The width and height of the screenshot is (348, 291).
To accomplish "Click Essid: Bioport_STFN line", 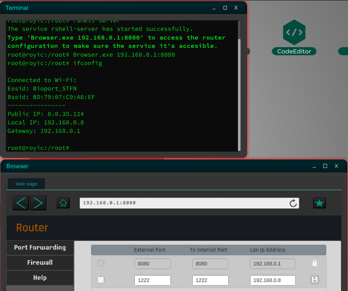I will click(x=42, y=88).
